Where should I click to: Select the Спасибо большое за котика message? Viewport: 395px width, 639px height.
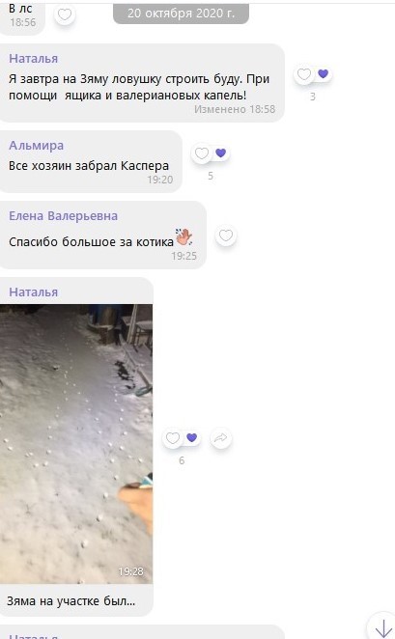102,236
